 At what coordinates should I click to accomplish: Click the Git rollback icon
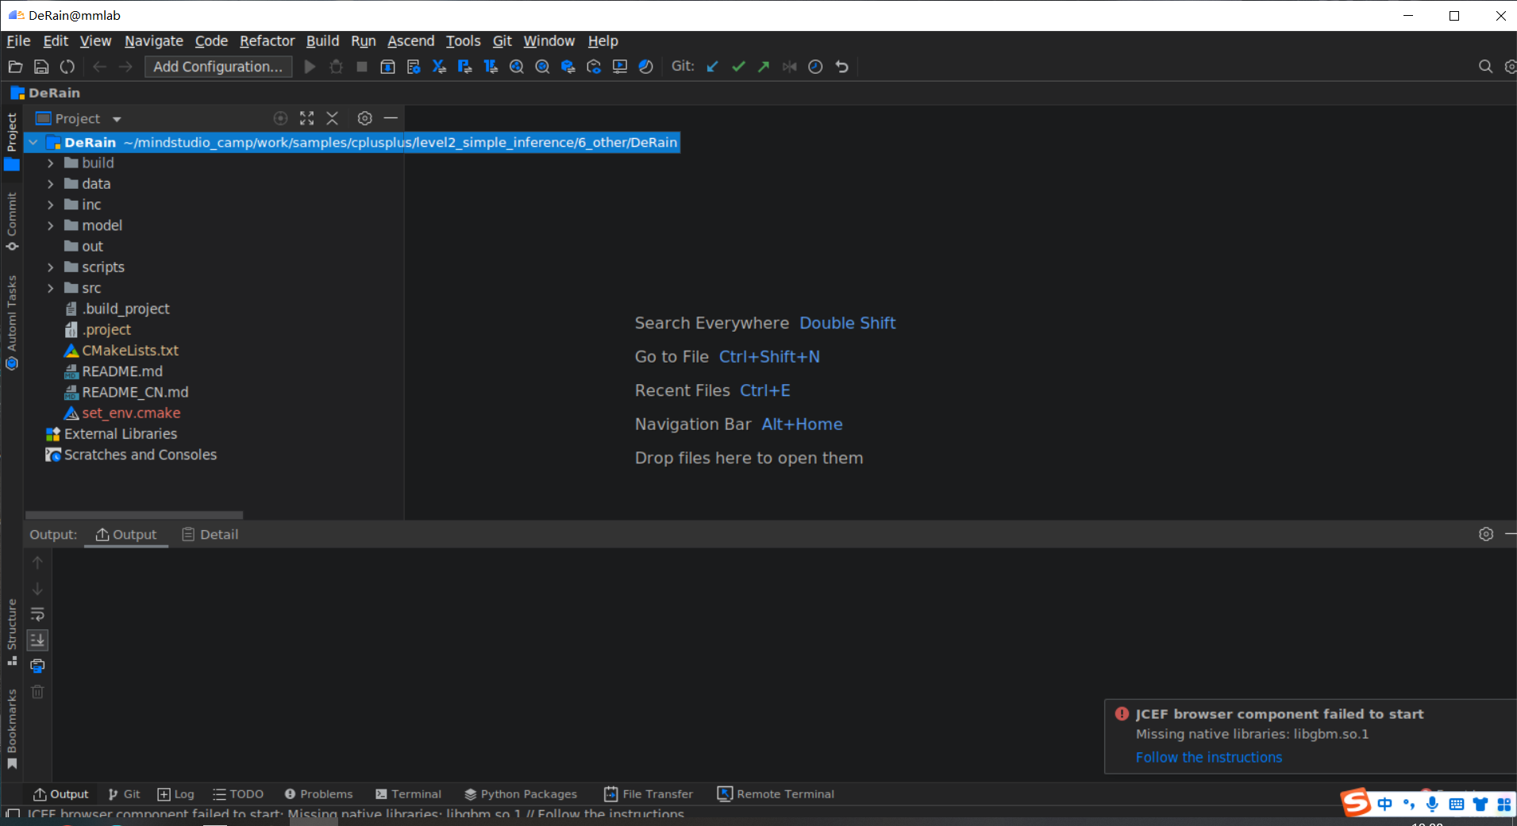pos(841,67)
